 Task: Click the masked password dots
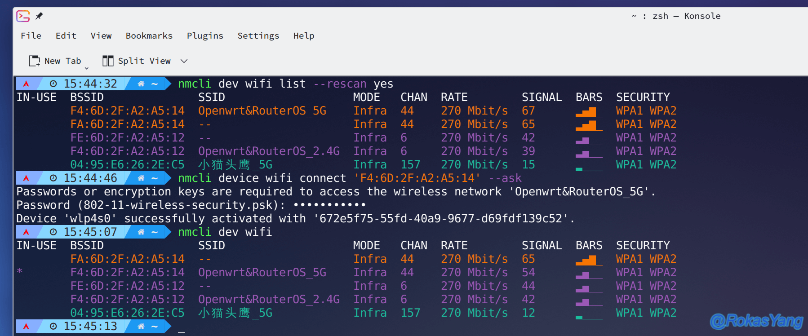coord(329,205)
